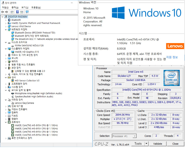Open the Processor #1 selection dropdown in CPU-Z
The image size is (185, 148).
(134, 136)
